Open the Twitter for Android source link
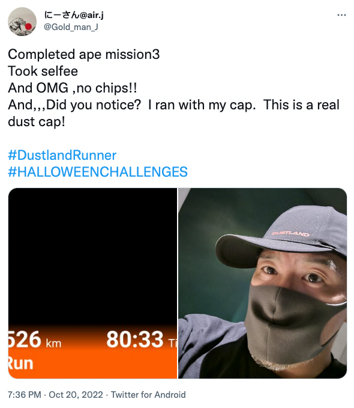This screenshot has height=408, width=354. (x=148, y=395)
